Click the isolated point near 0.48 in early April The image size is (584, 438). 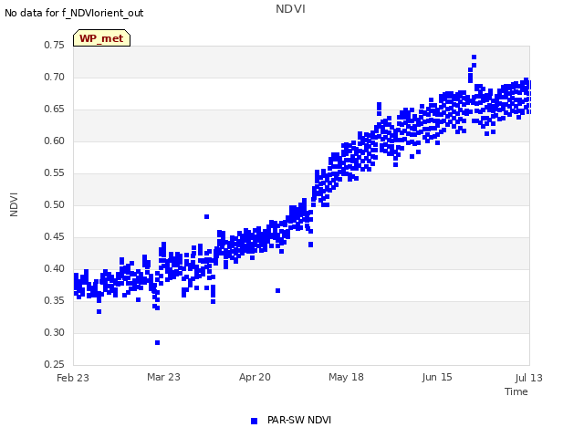point(207,217)
